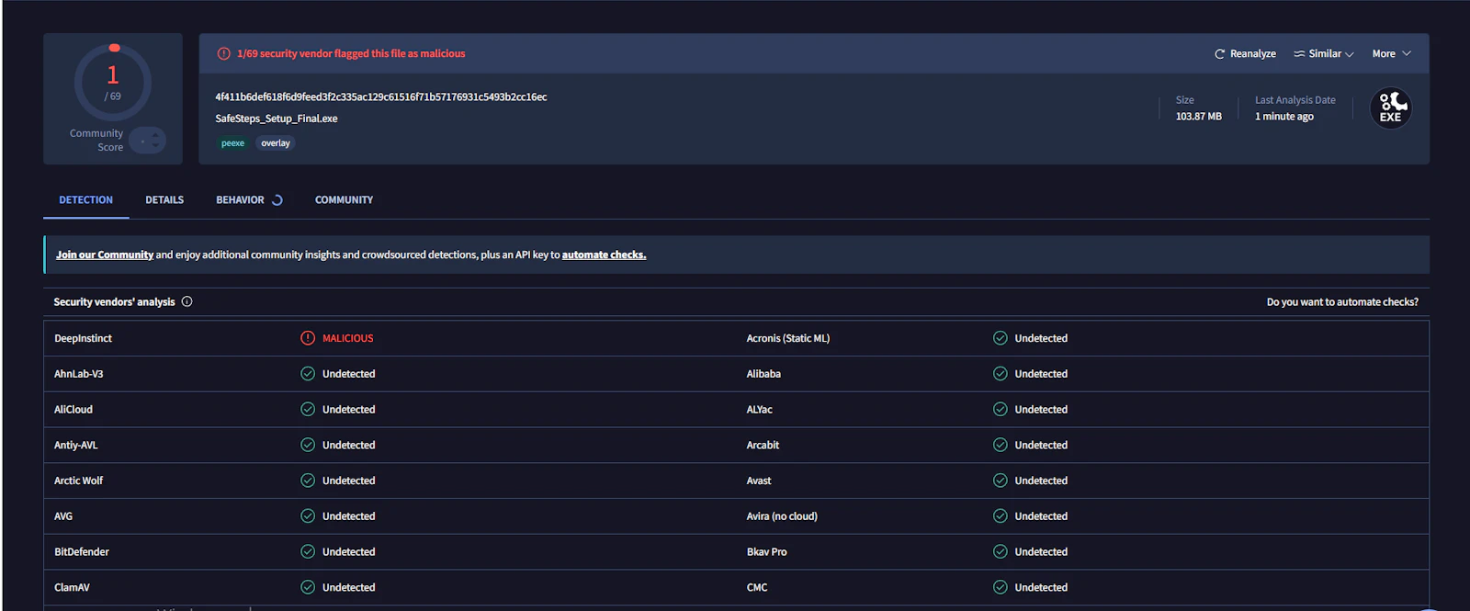Screen dimensions: 1470x611
Task: Click the MALICIOUS label for DeepInstinct
Action: coord(348,339)
